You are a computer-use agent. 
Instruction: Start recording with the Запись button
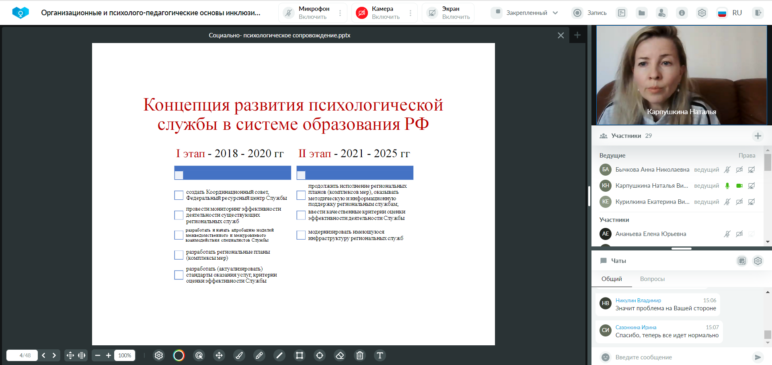(589, 13)
